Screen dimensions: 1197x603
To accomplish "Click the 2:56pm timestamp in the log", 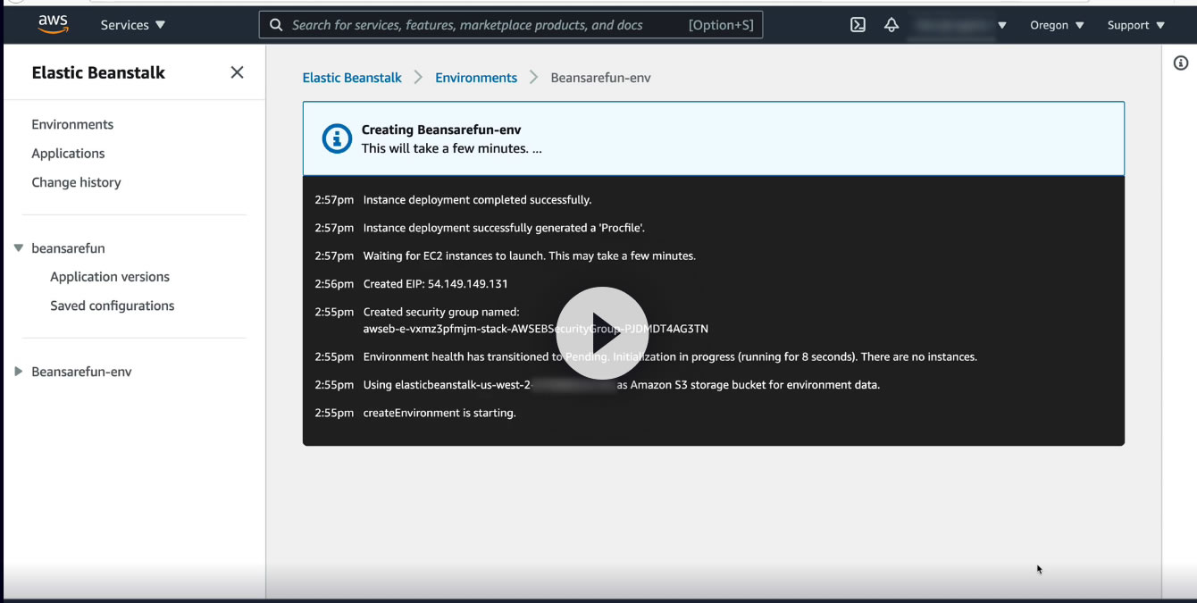I will [x=334, y=284].
